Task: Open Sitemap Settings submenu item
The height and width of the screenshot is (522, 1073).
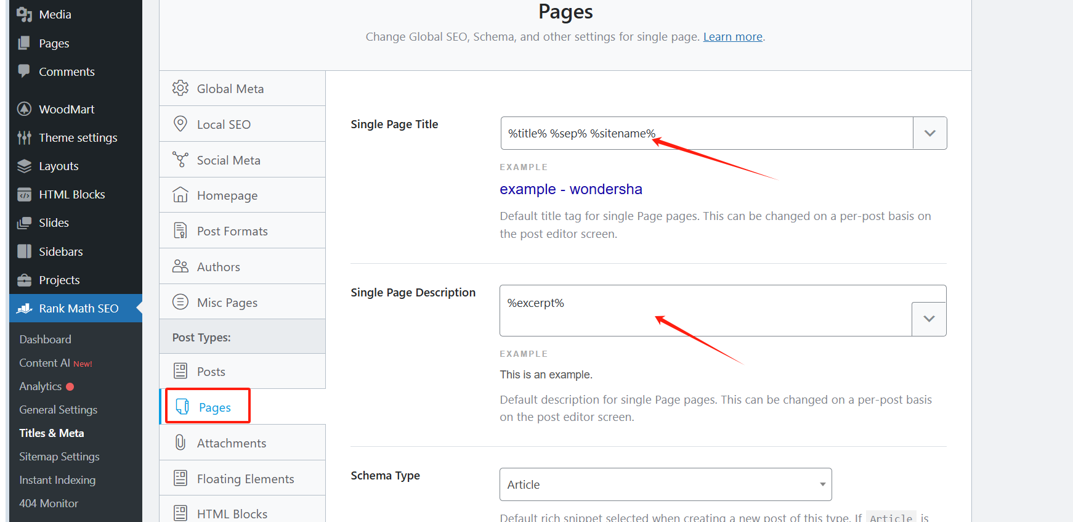Action: pyautogui.click(x=59, y=457)
